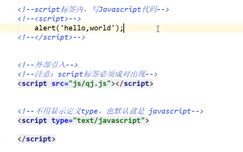
Task: Click the '外部引入' comment line
Action: [x=48, y=65]
